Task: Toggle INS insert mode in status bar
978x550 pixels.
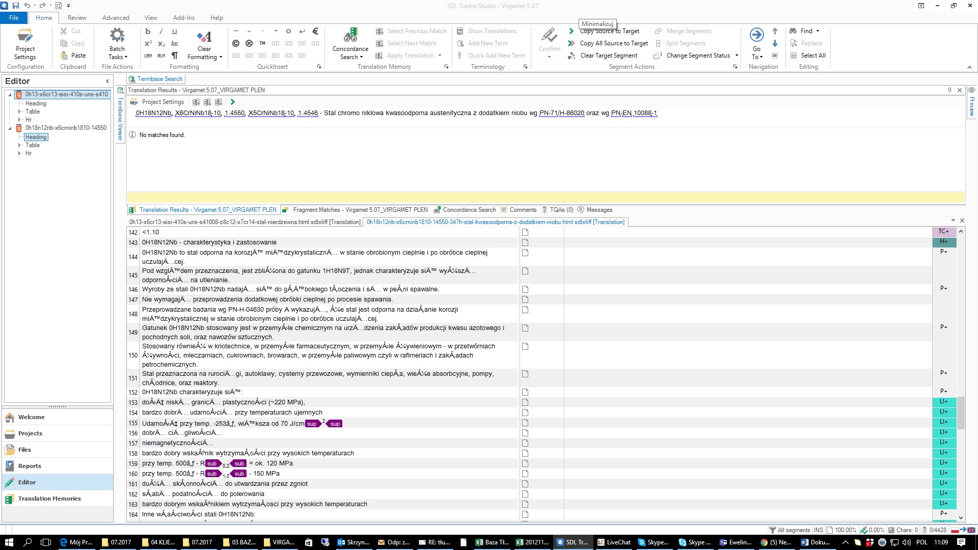Action: [818, 530]
